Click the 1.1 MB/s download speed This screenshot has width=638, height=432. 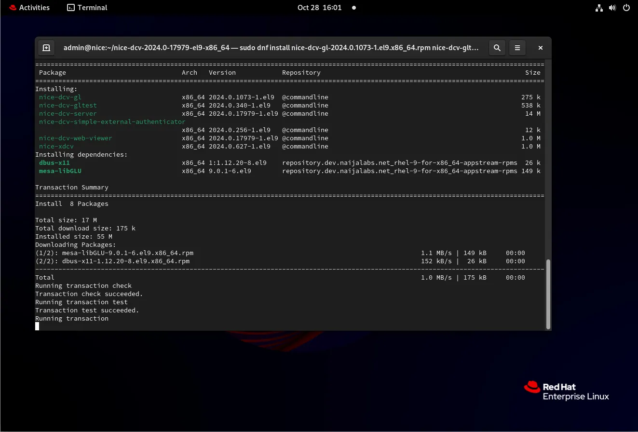click(x=436, y=253)
